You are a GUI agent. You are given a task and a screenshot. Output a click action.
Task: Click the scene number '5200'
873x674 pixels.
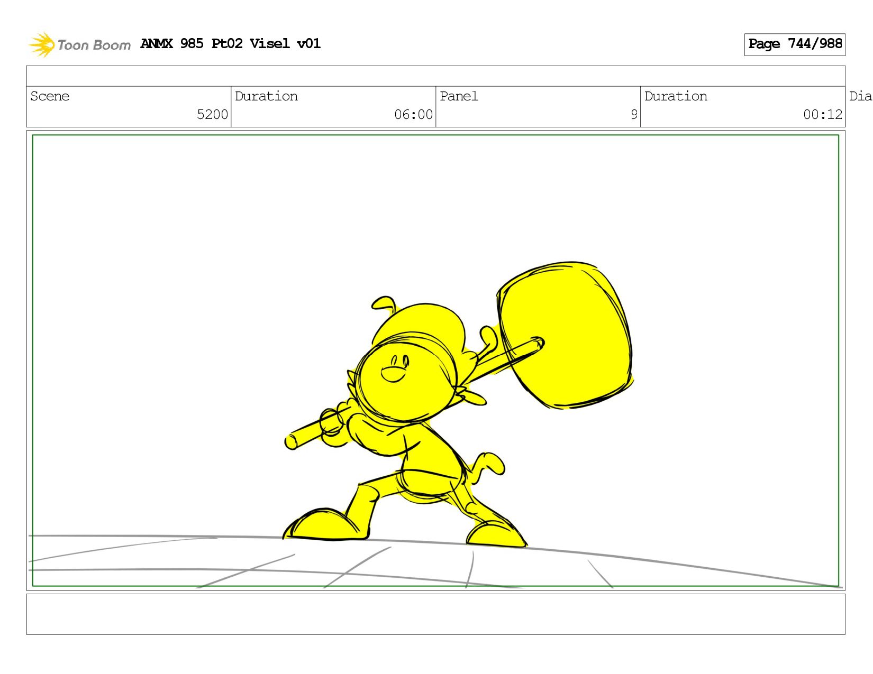tap(212, 115)
